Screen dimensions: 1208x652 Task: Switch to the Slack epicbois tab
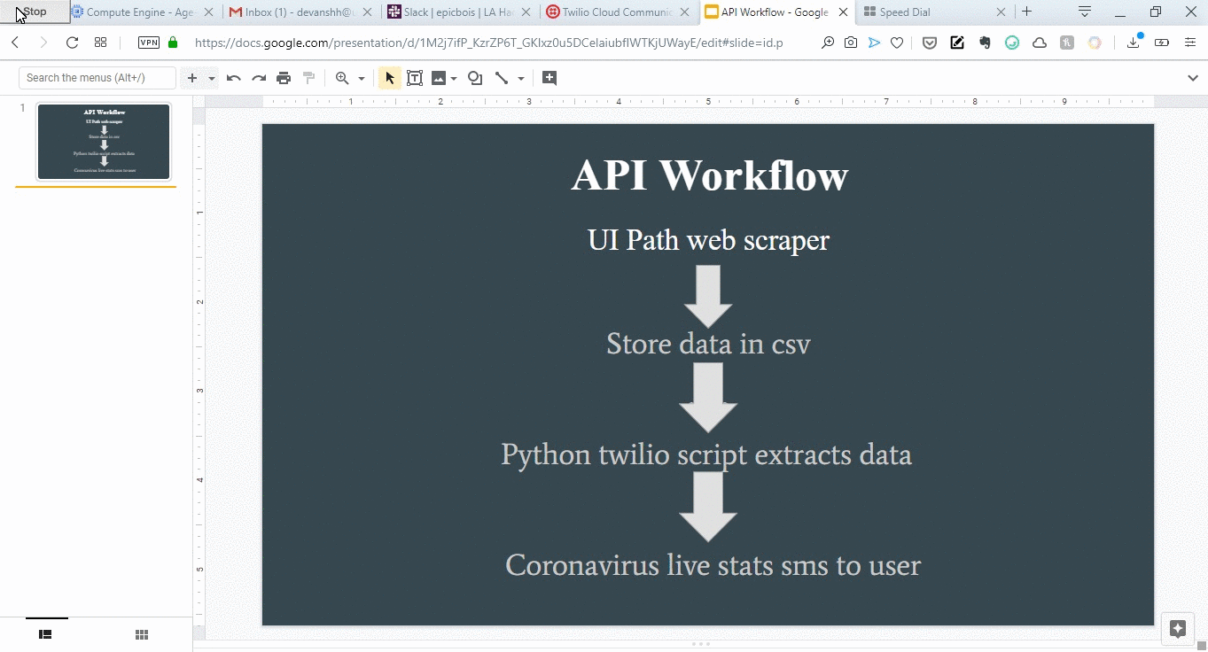tap(459, 12)
